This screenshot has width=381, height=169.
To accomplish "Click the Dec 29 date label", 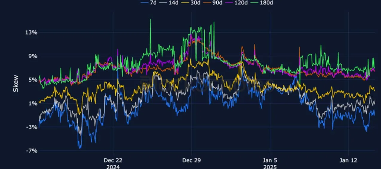I will 192,160.
